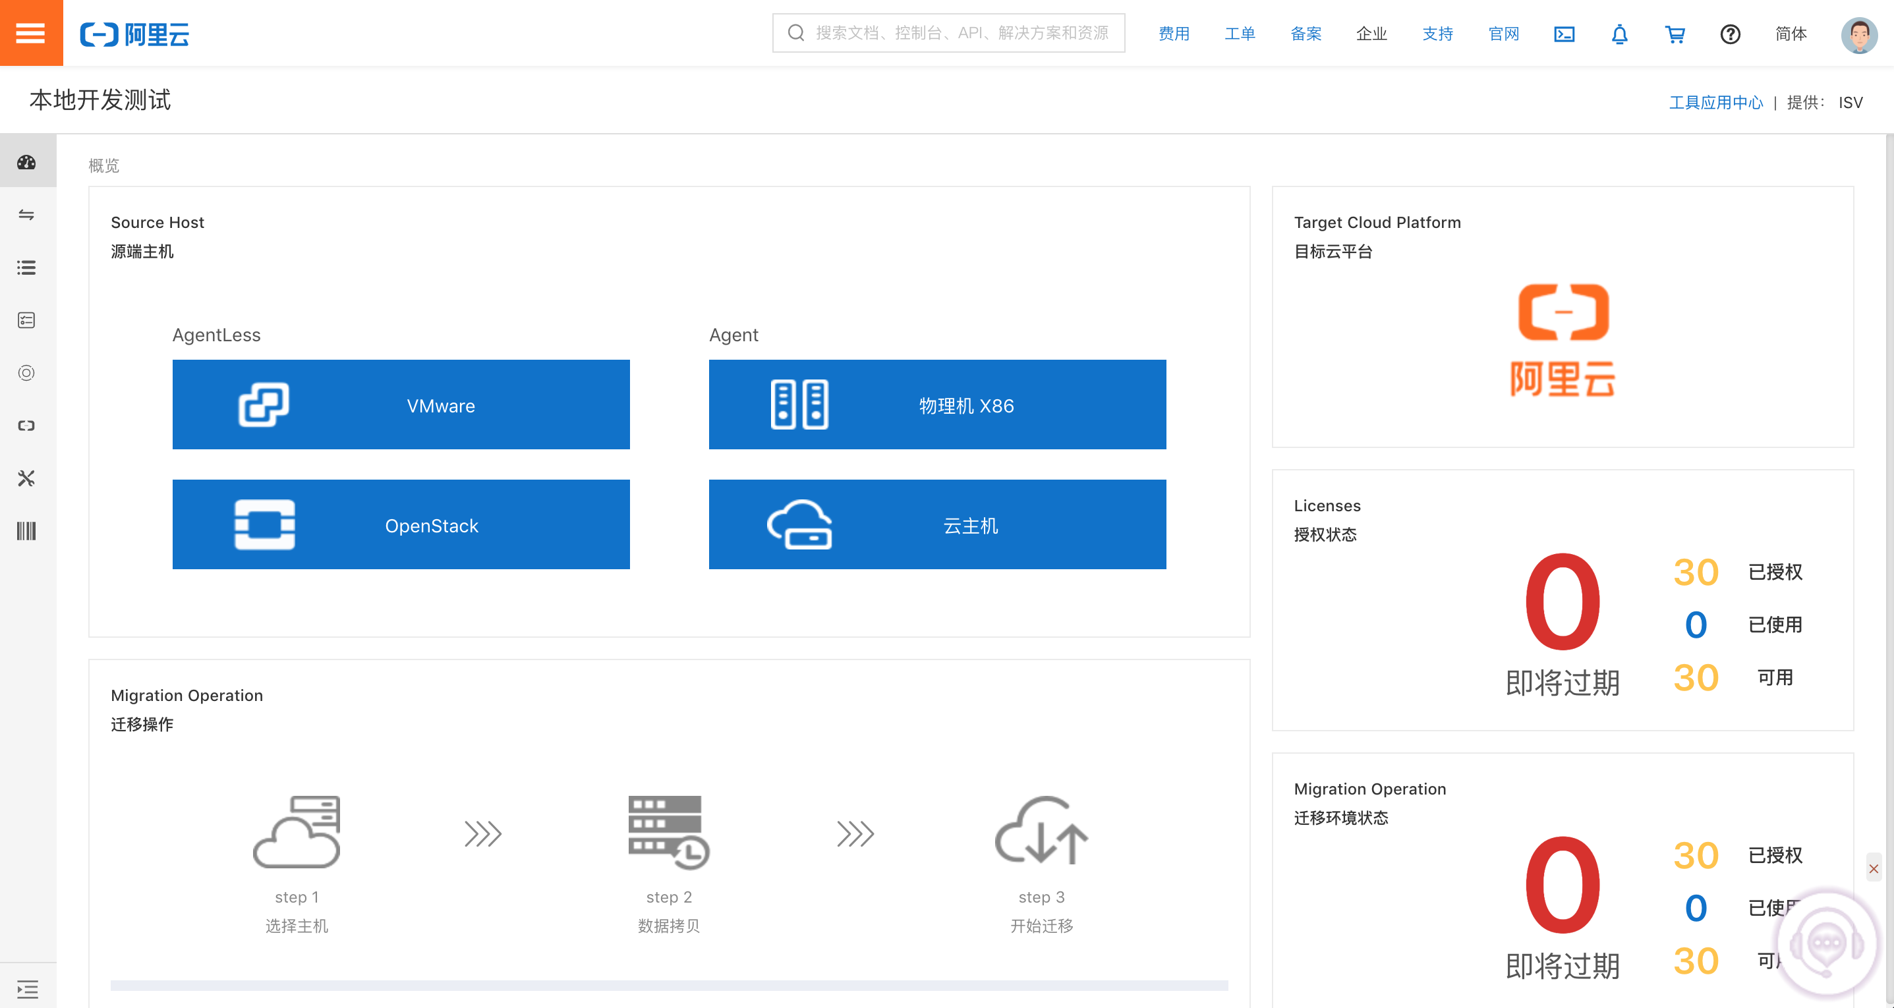Open the concentric circle target sidebar icon
This screenshot has width=1894, height=1008.
pos(26,373)
